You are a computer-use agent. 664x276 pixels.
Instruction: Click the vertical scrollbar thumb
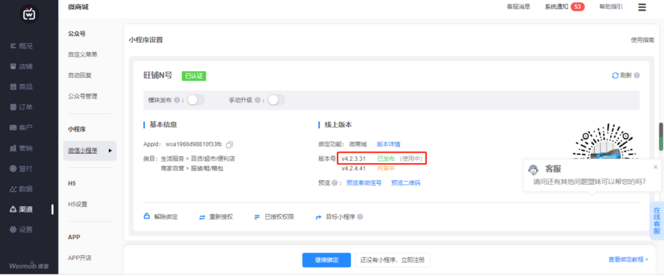[660, 137]
